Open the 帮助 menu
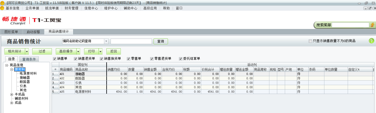The width and height of the screenshot is (376, 113). coord(166,8)
